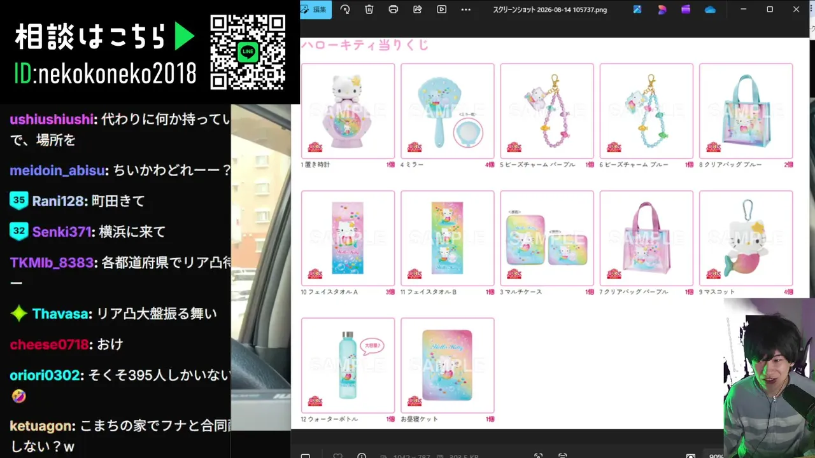Click the label 12 ウォーターボトル

point(329,419)
